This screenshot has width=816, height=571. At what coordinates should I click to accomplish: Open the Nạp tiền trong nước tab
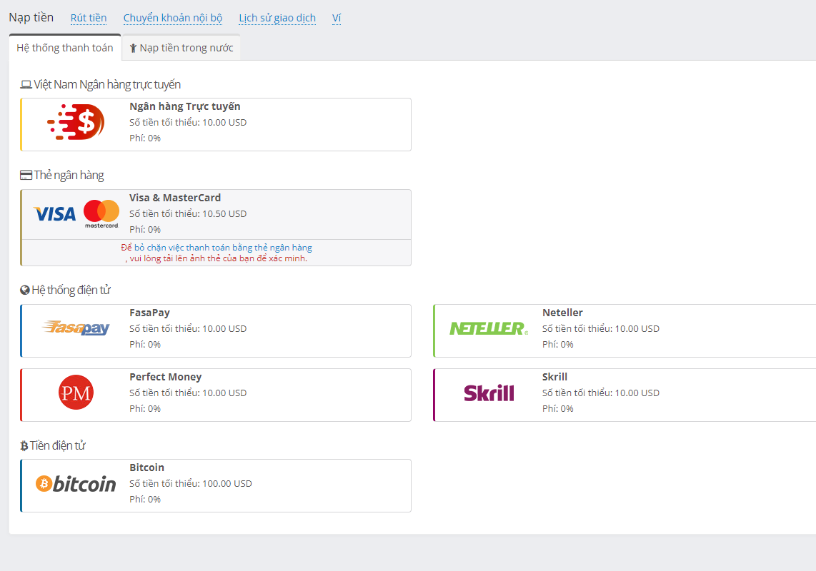(181, 48)
